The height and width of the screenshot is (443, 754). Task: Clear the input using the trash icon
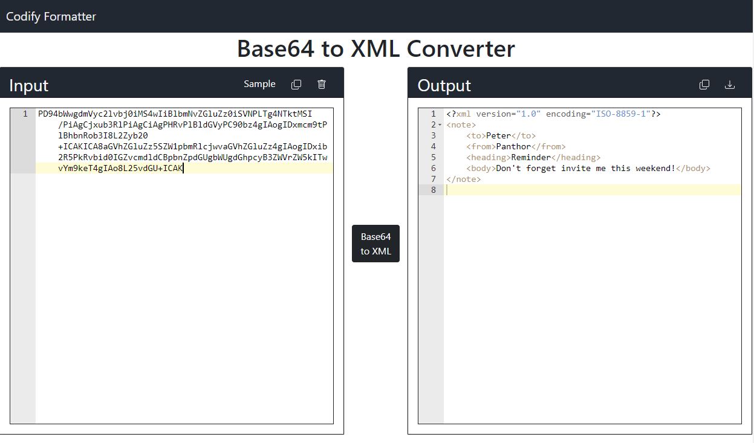[321, 84]
